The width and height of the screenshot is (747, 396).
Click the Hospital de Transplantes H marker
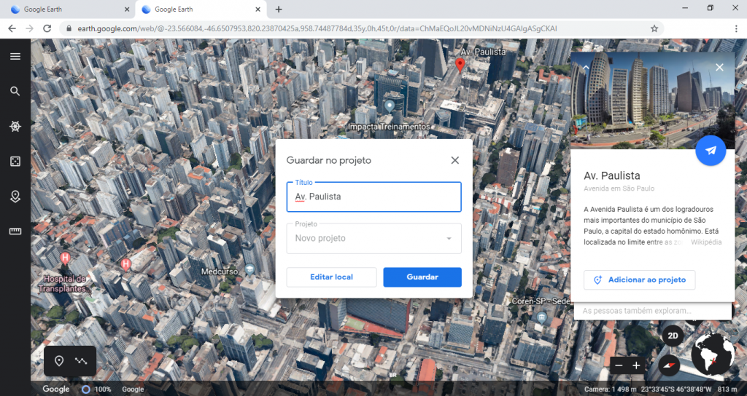[x=65, y=258]
